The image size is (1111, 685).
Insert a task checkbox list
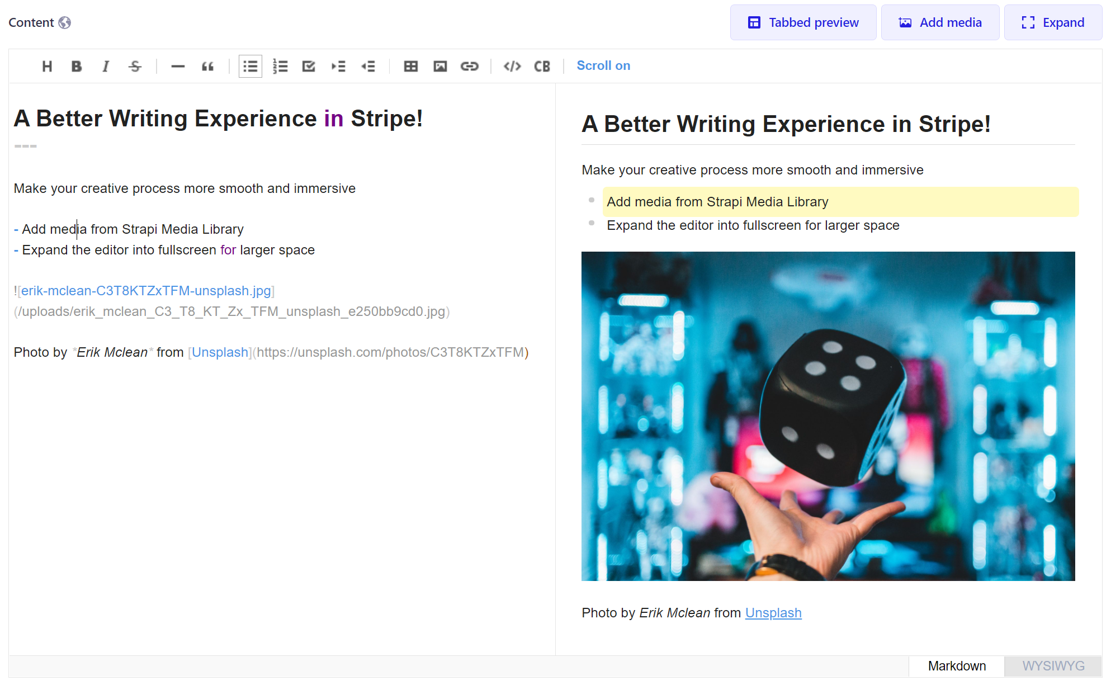click(309, 67)
